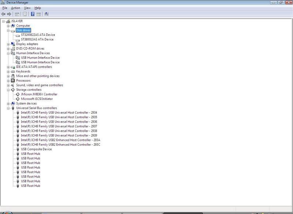The image size is (293, 214).
Task: Select USB Universal Host Controller - 2939
Action: [x=59, y=135]
